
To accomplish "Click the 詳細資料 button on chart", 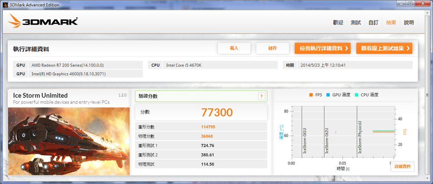I will pyautogui.click(x=403, y=166).
